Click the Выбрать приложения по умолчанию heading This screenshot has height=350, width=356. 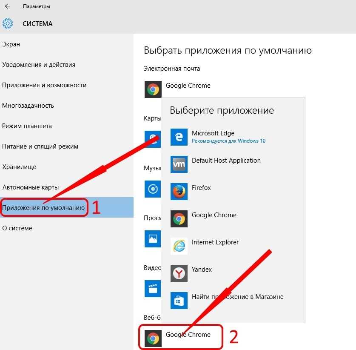[228, 50]
